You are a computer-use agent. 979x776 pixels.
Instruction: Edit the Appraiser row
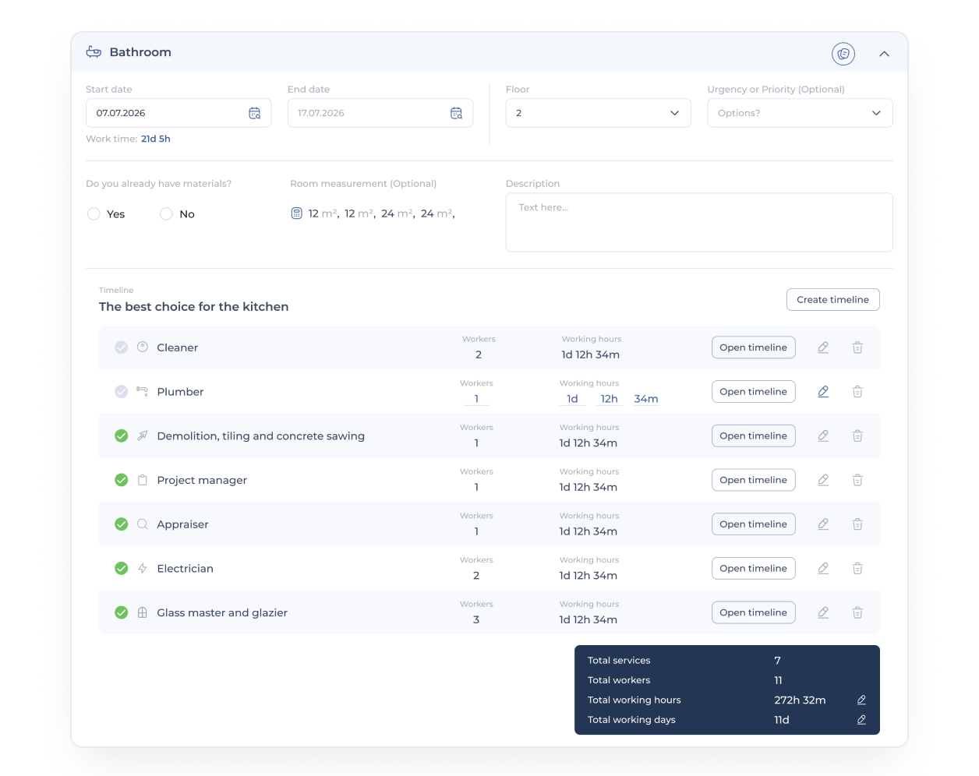(823, 524)
